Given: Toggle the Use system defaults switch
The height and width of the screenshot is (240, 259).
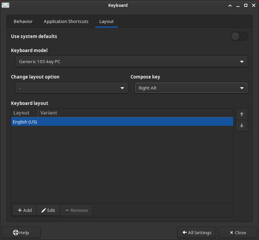Looking at the screenshot, I should [239, 36].
